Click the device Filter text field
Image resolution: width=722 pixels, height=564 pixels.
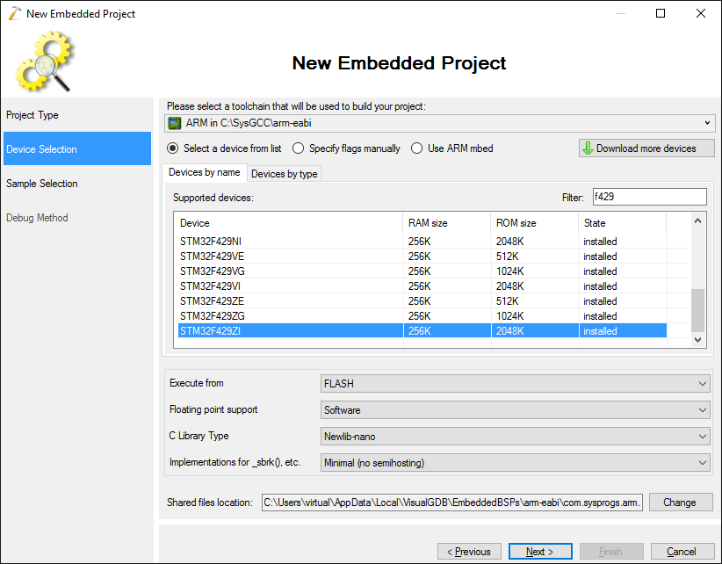pyautogui.click(x=649, y=197)
